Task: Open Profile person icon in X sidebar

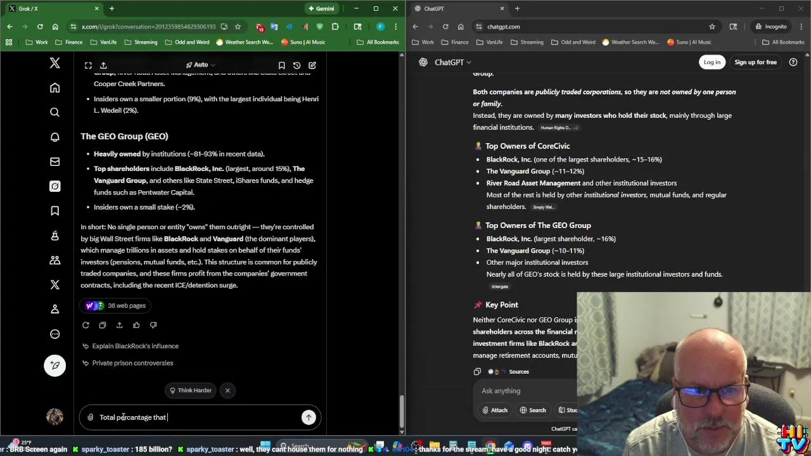Action: 54,309
